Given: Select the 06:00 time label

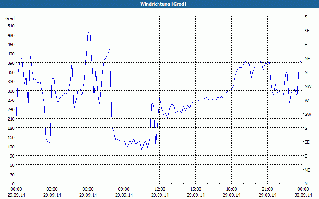Looking at the screenshot, I should [88, 189].
